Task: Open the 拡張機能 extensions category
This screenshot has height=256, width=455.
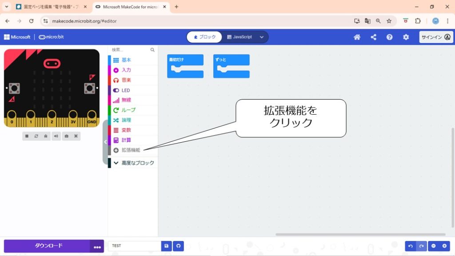Action: click(131, 150)
